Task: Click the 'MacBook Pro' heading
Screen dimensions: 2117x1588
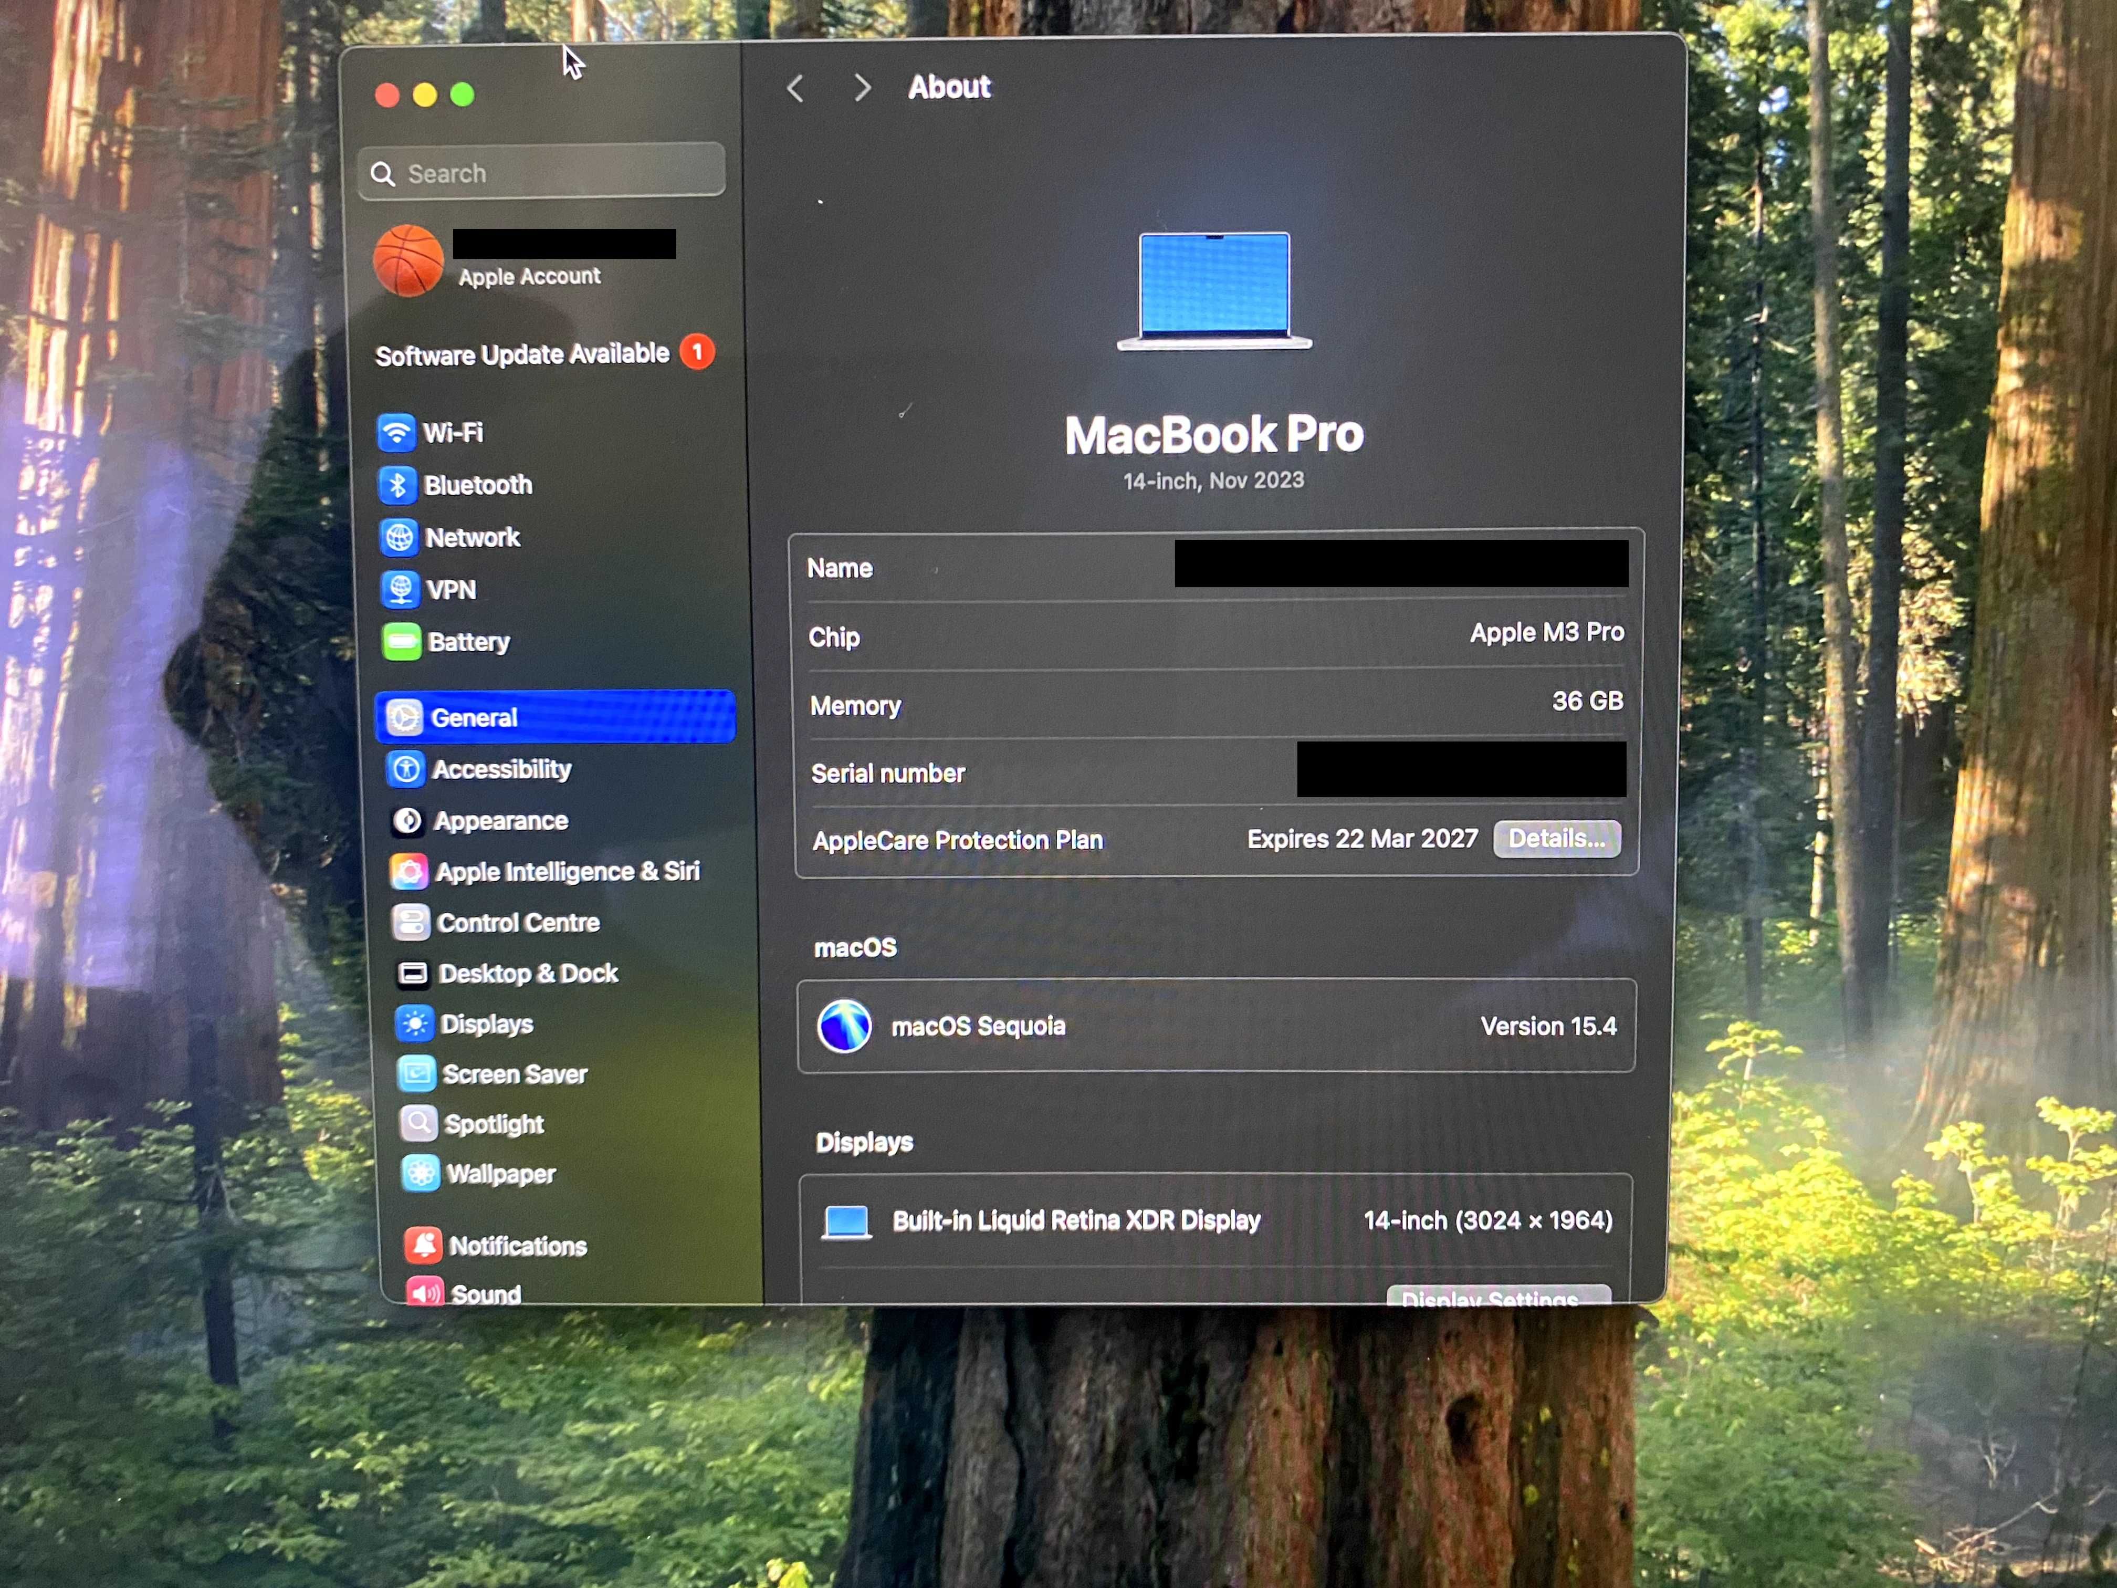Action: 1213,435
